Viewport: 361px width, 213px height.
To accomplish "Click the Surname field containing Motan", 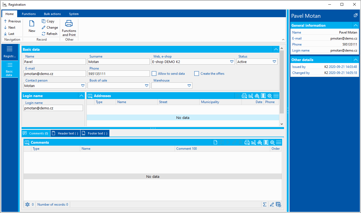I will tap(119, 62).
